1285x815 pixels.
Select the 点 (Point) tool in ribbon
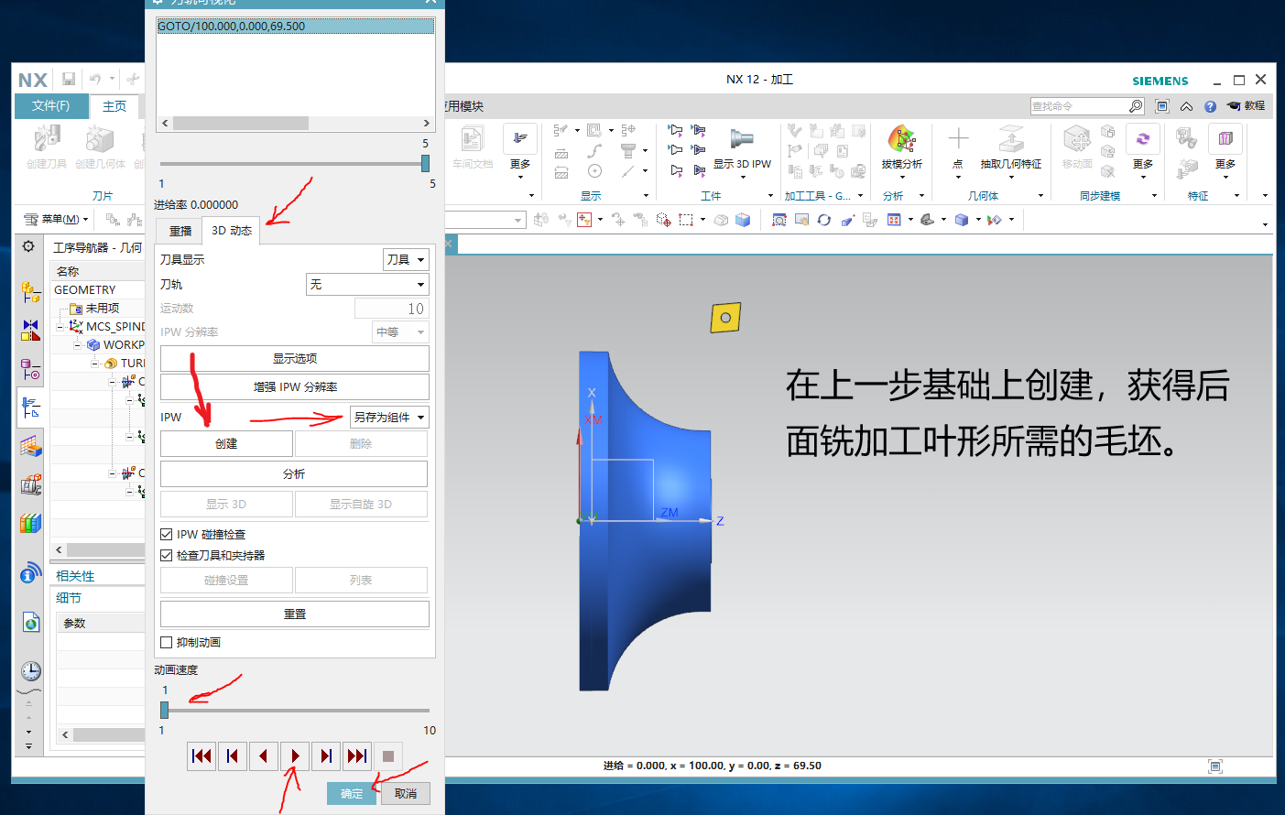[958, 148]
